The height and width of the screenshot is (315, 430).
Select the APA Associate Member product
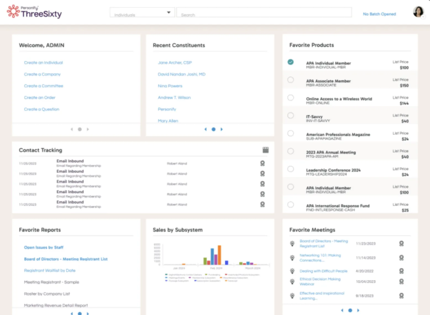pyautogui.click(x=290, y=80)
